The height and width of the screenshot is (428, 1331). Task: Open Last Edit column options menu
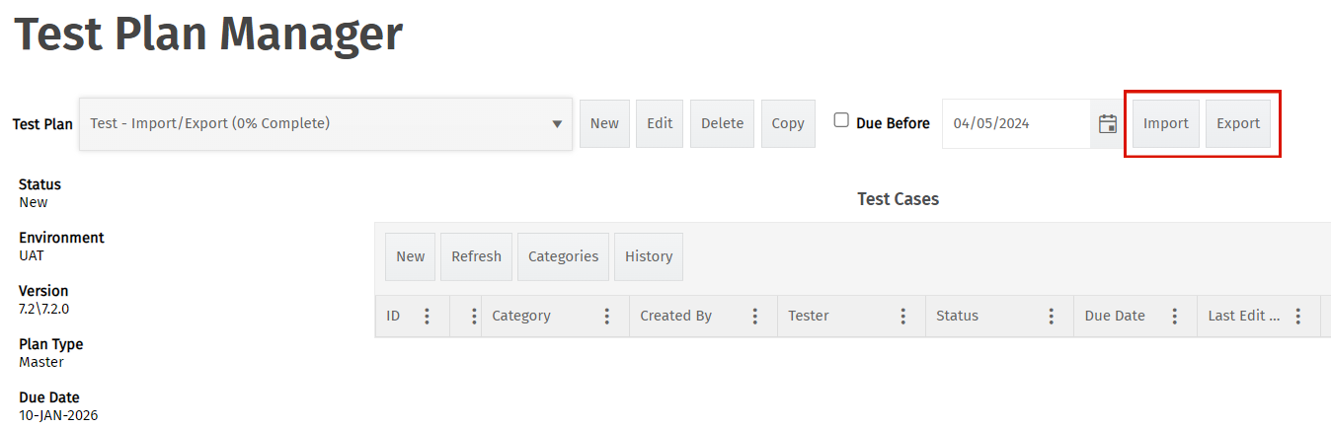1297,317
